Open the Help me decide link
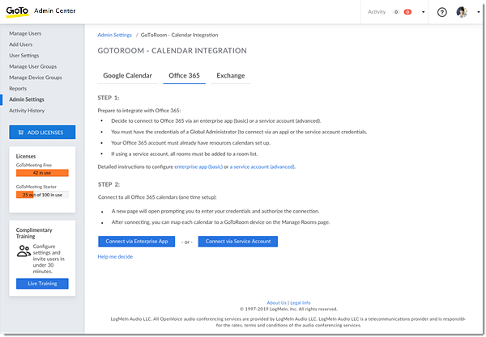The height and width of the screenshot is (337, 486). point(115,257)
